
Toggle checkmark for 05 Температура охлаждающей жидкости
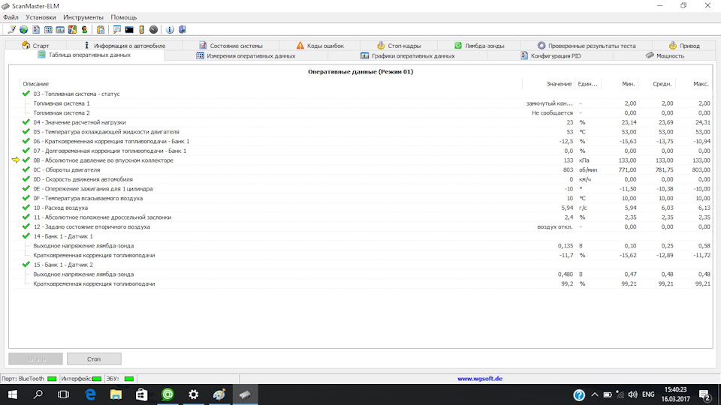click(x=26, y=132)
